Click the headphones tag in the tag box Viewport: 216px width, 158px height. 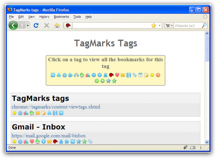coord(76,75)
